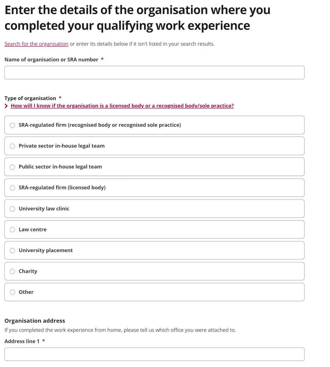
Task: Choose Private sector in-house legal team
Action: (13, 146)
